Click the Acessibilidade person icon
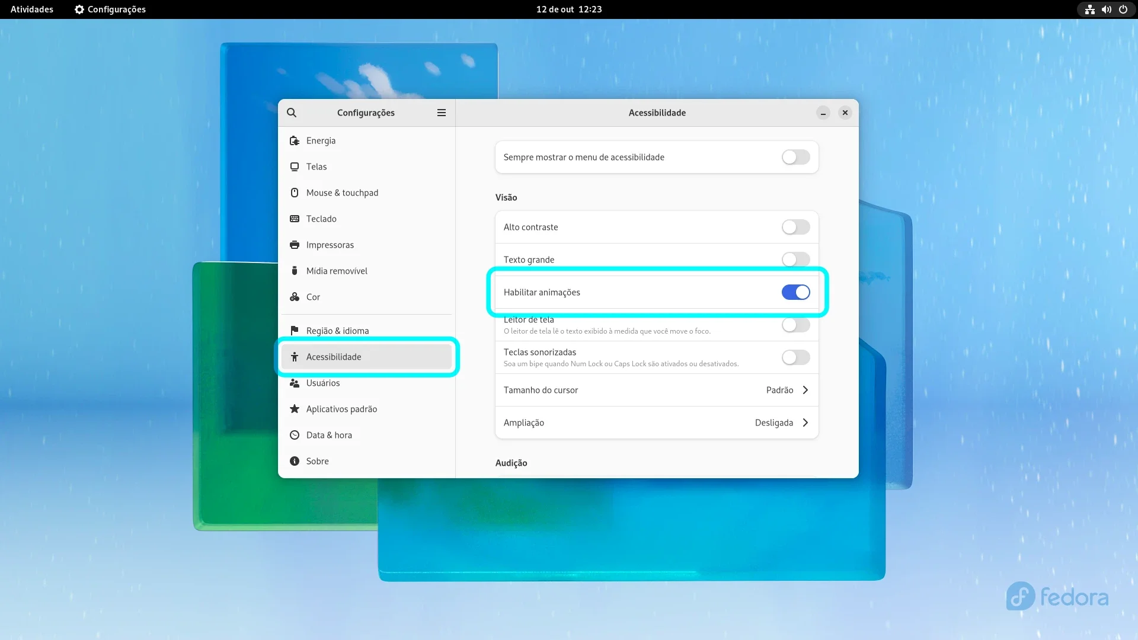Image resolution: width=1138 pixels, height=640 pixels. coord(295,357)
